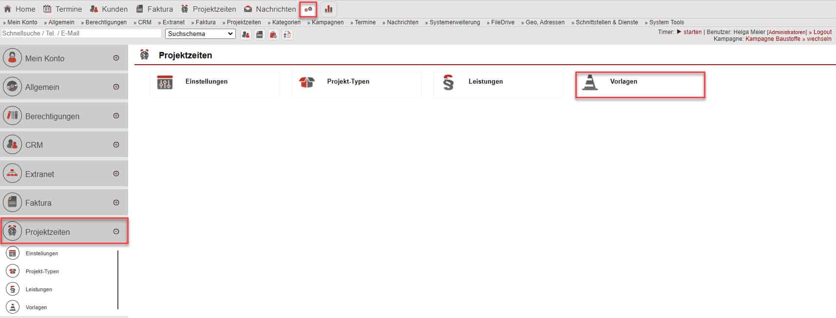836x318 pixels.
Task: Expand the Faktura sidebar section
Action: [116, 203]
